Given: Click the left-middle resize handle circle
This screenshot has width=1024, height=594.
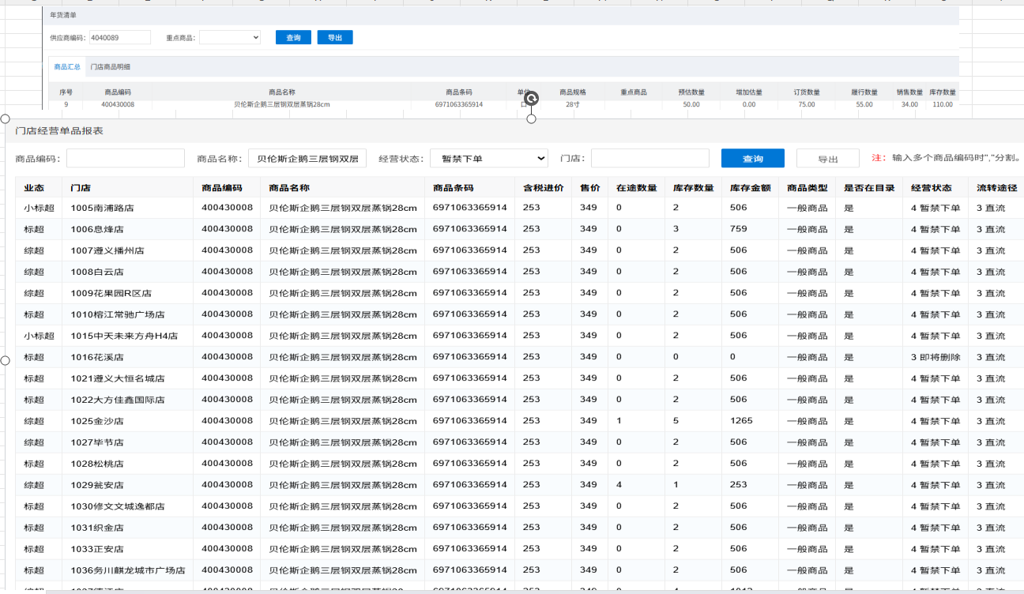Looking at the screenshot, I should (x=5, y=360).
